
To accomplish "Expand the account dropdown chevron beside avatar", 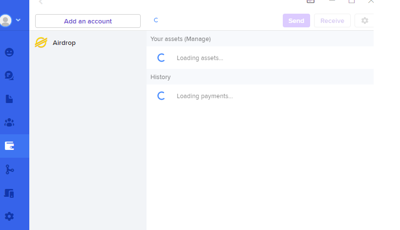I will [19, 21].
